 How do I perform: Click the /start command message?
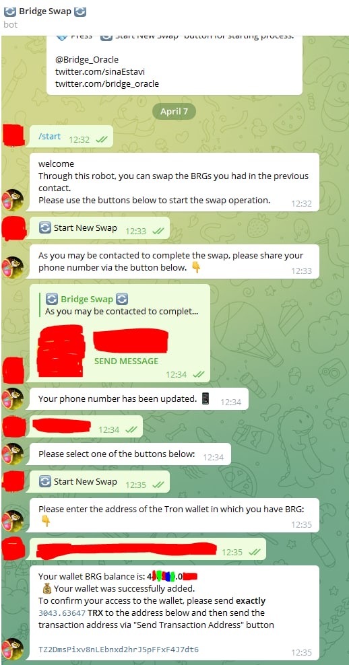point(49,137)
